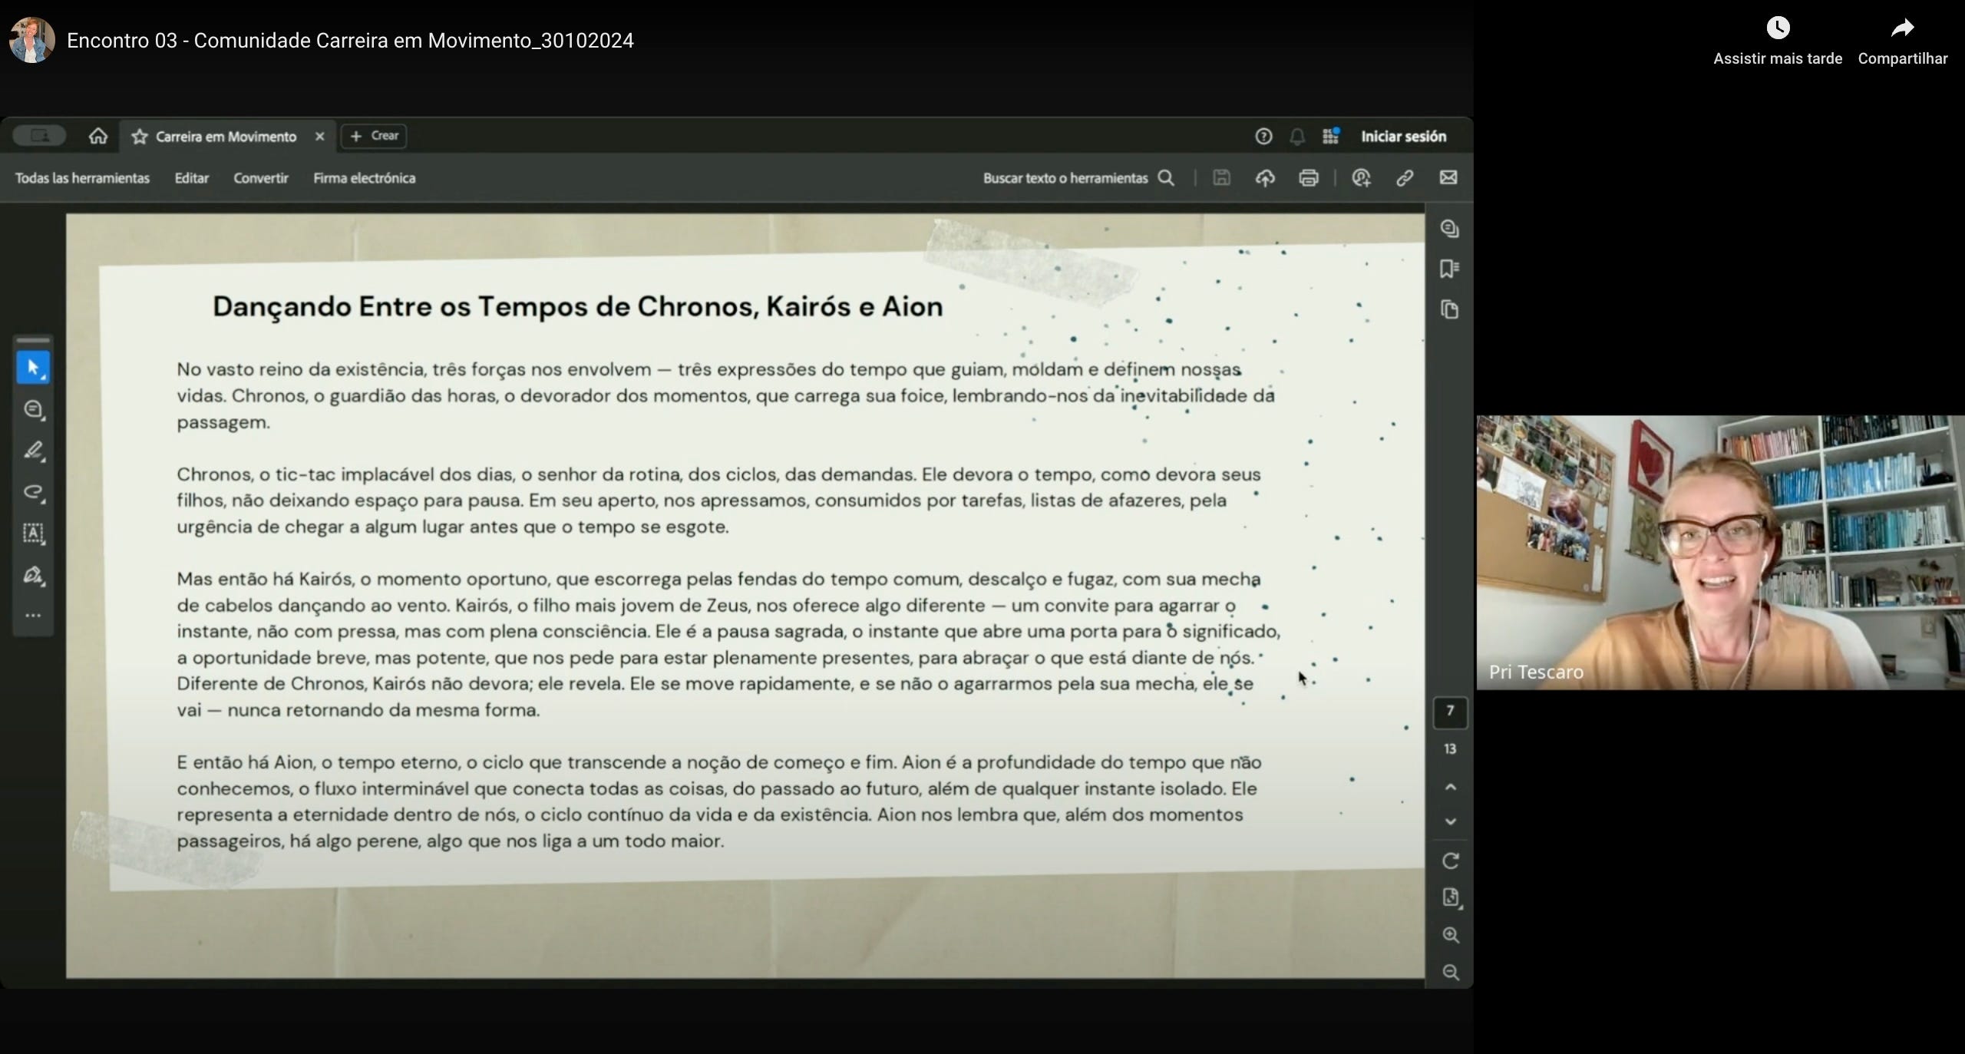Image resolution: width=1965 pixels, height=1054 pixels.
Task: Open the Convertir menu
Action: (x=261, y=178)
